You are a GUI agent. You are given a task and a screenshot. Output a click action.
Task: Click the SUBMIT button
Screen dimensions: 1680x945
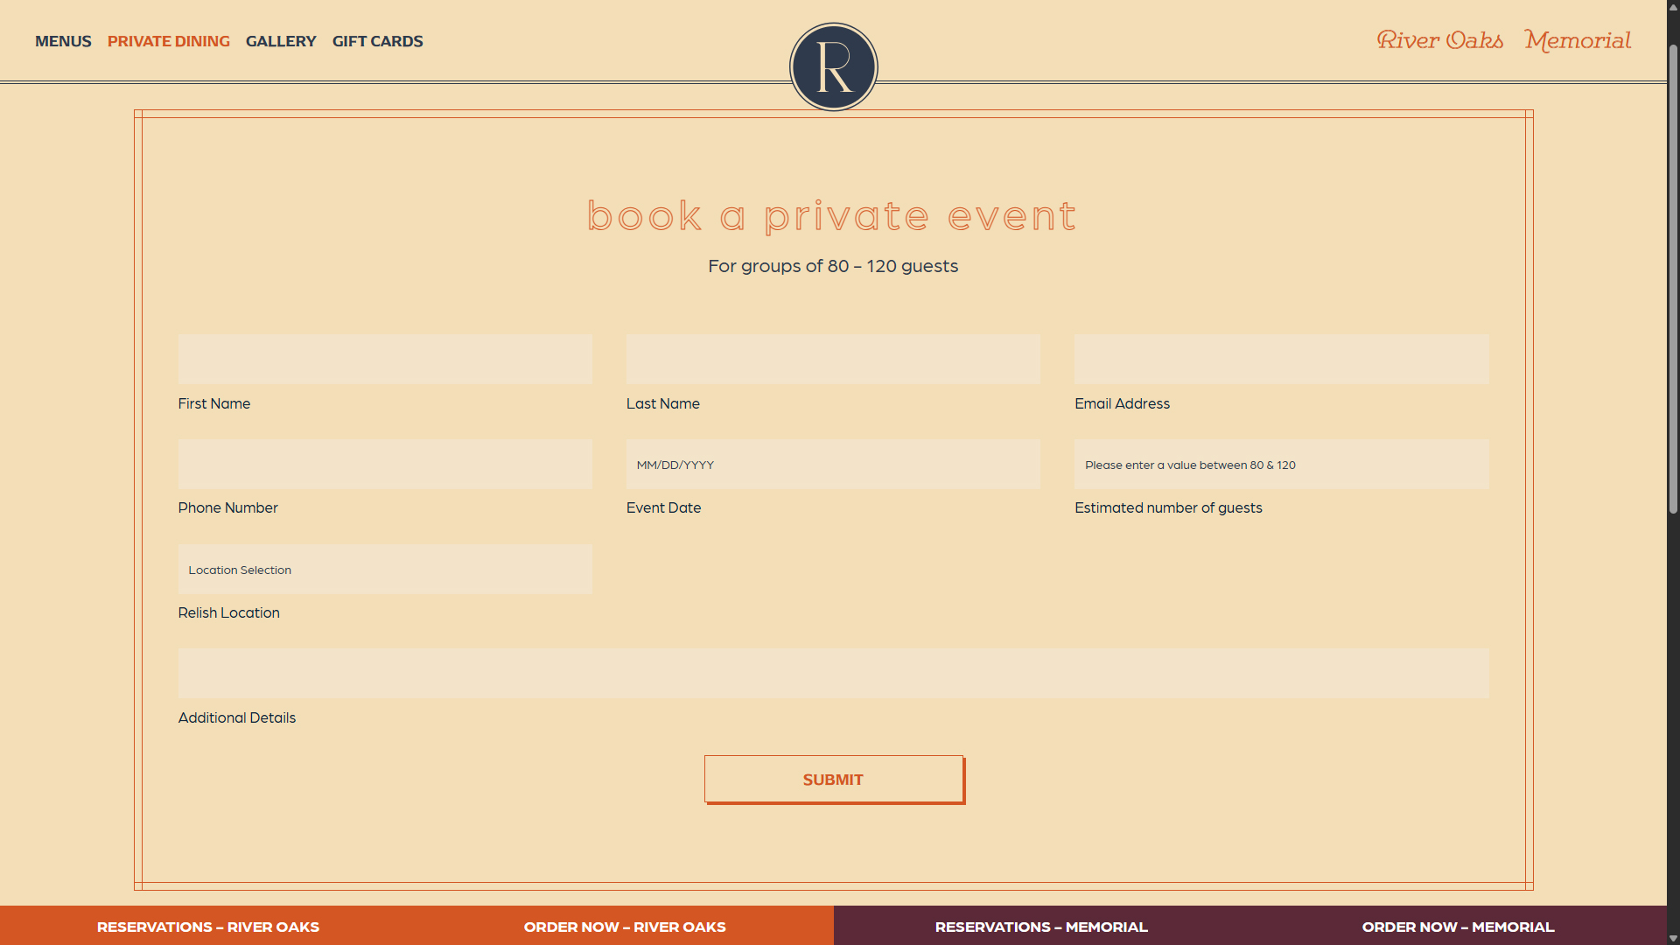[833, 779]
